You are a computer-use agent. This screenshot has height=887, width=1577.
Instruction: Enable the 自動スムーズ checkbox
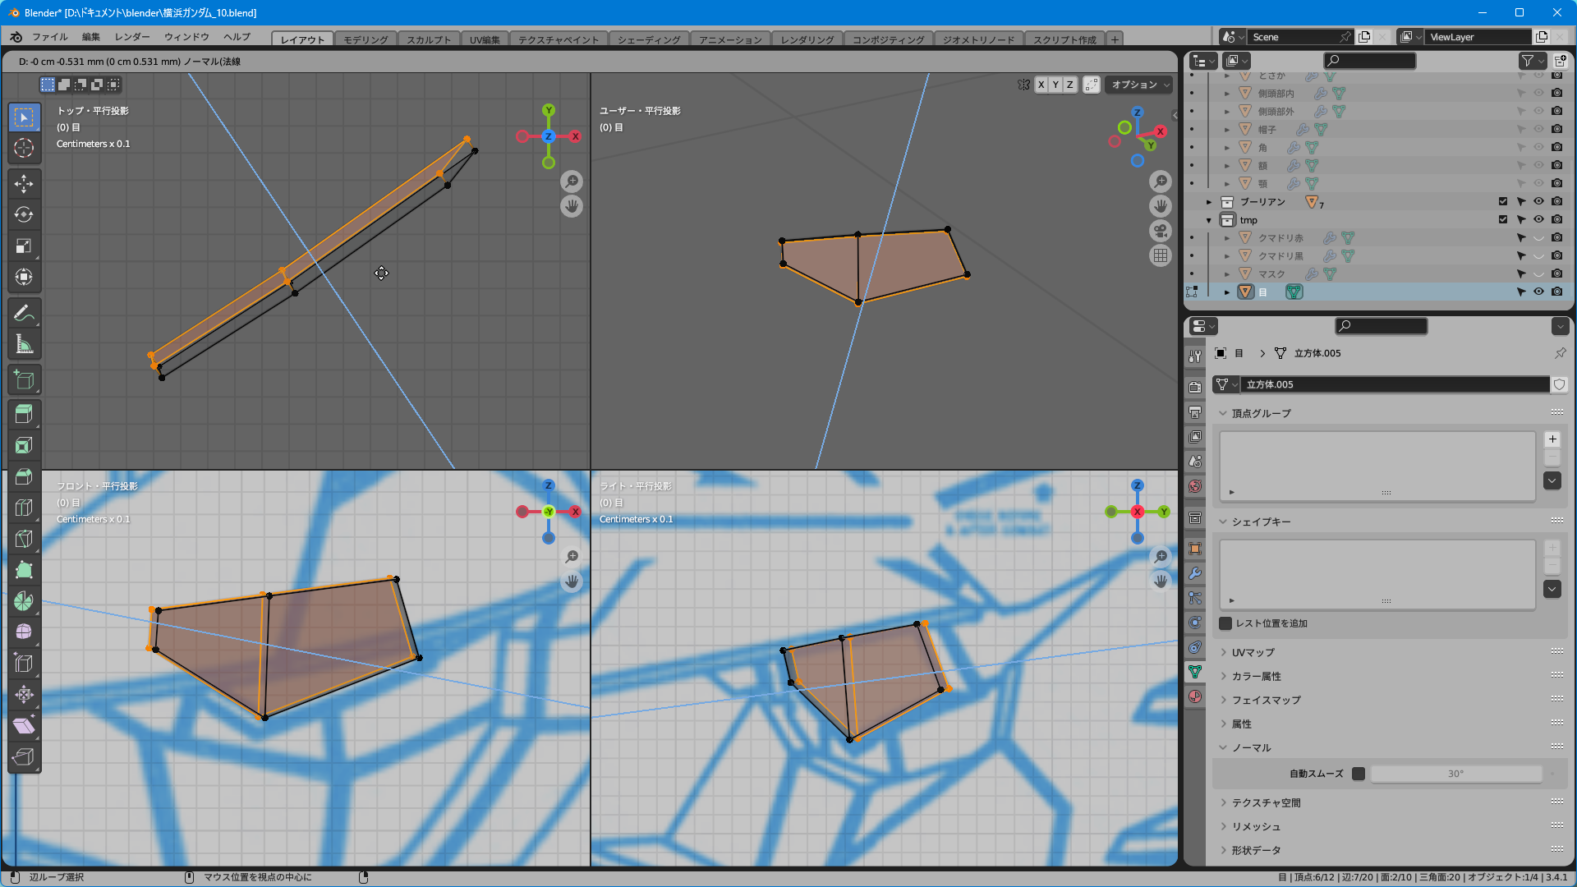1359,774
